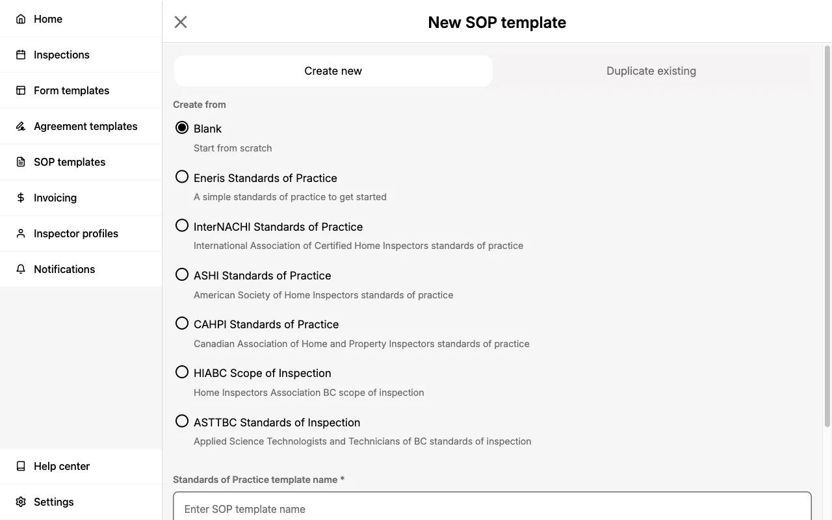This screenshot has width=832, height=520.
Task: Stay on the Create new tab
Action: tap(333, 71)
